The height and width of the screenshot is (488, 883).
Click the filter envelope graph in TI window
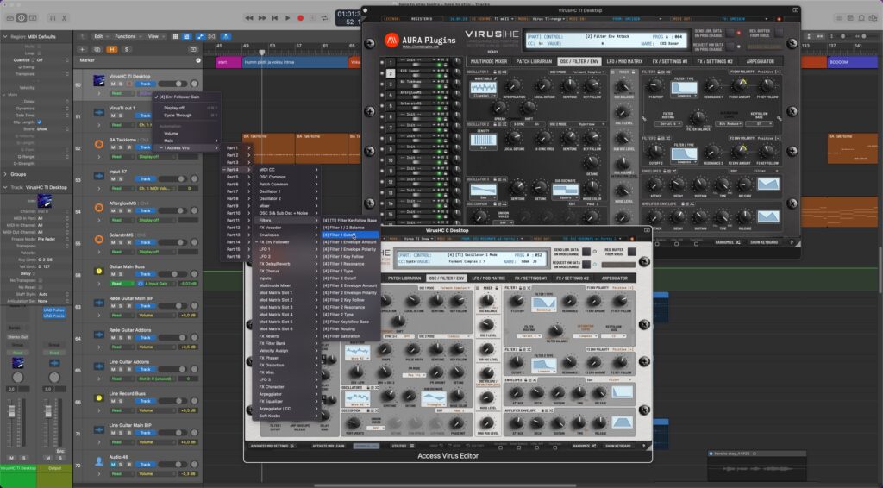coord(768,184)
